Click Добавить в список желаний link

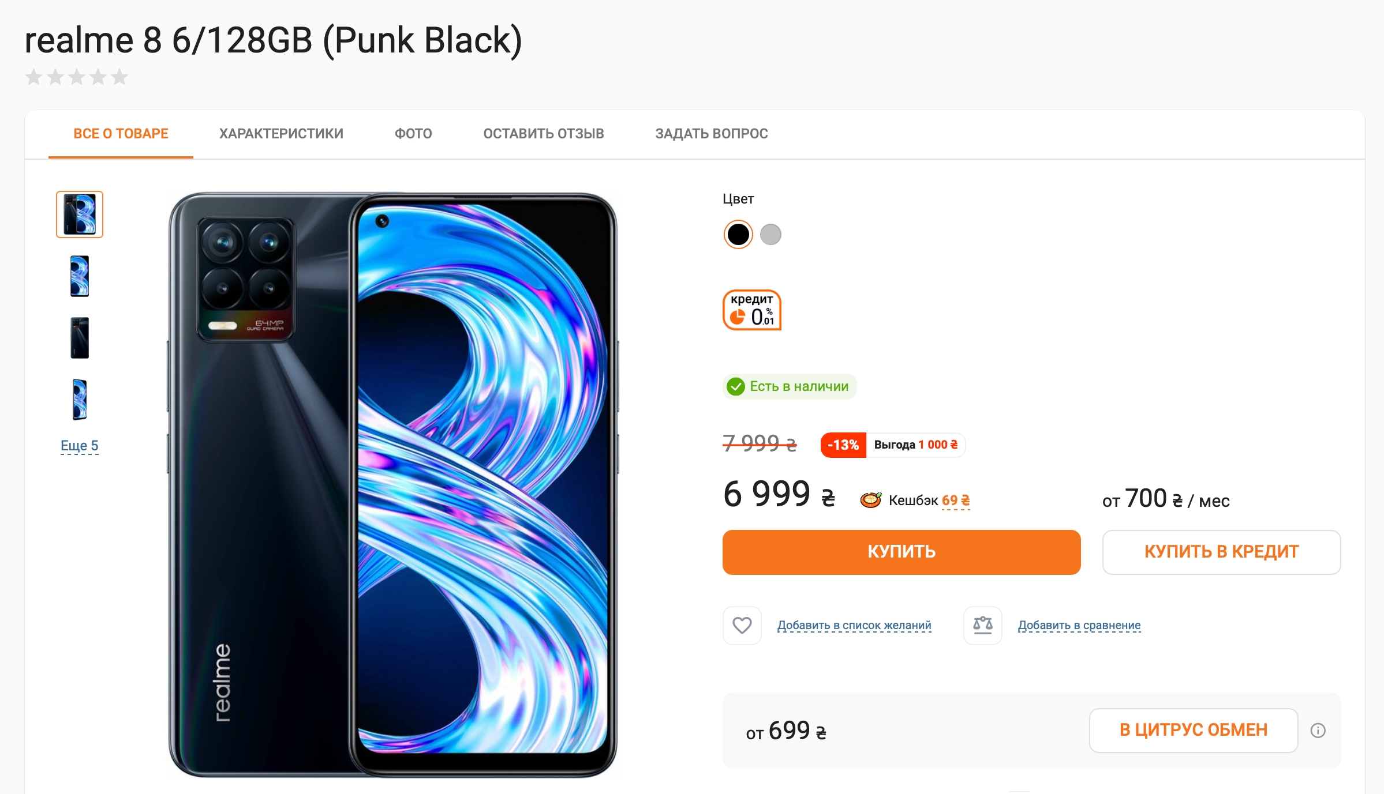(854, 625)
